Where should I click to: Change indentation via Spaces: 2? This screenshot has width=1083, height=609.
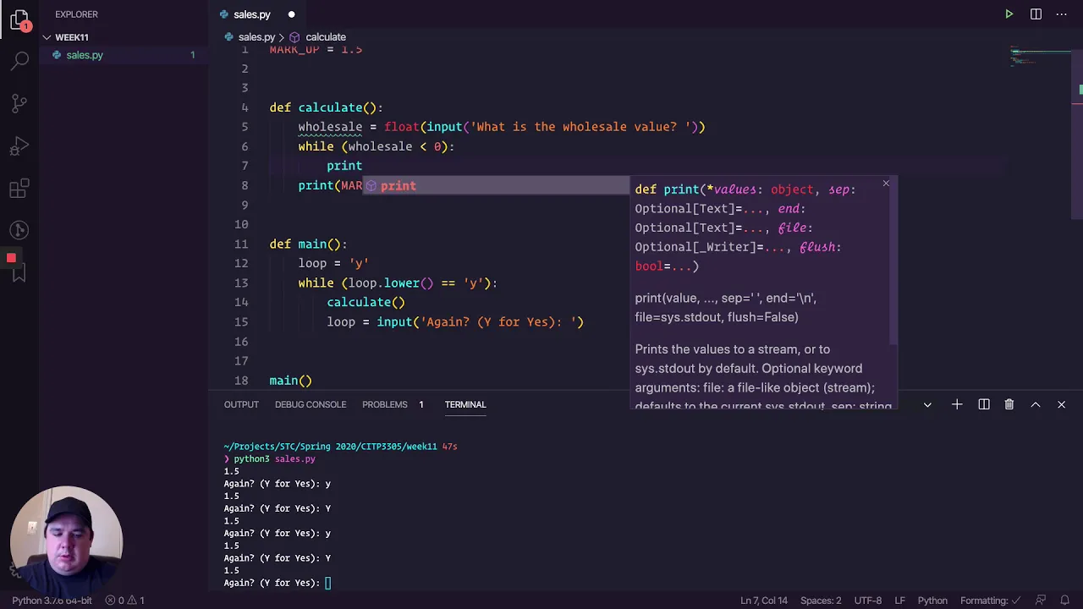(821, 601)
